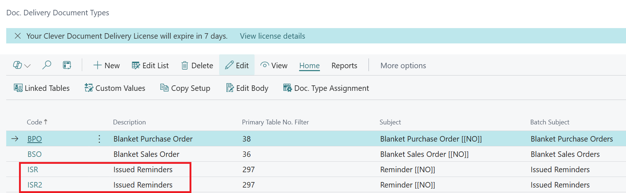Open the Reports menu
This screenshot has width=626, height=193.
tap(344, 66)
